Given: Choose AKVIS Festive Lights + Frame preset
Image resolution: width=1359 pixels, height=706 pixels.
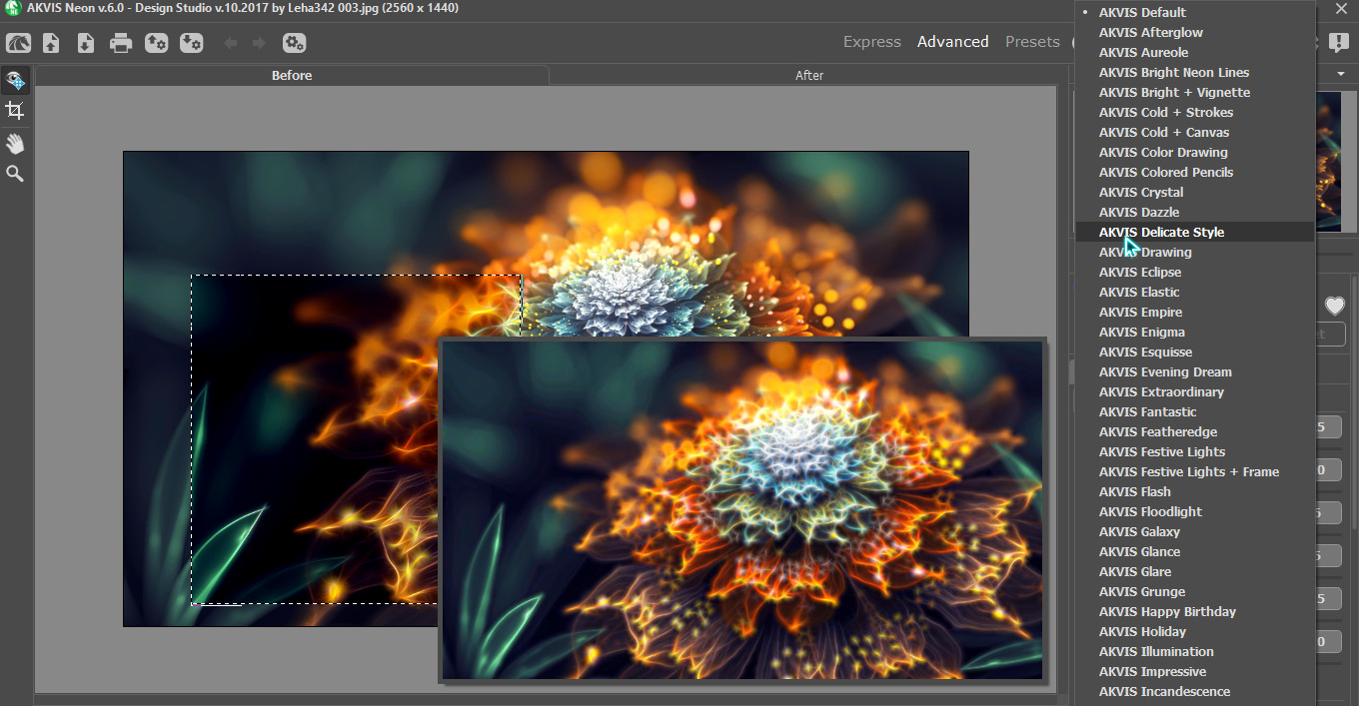Looking at the screenshot, I should [1188, 471].
